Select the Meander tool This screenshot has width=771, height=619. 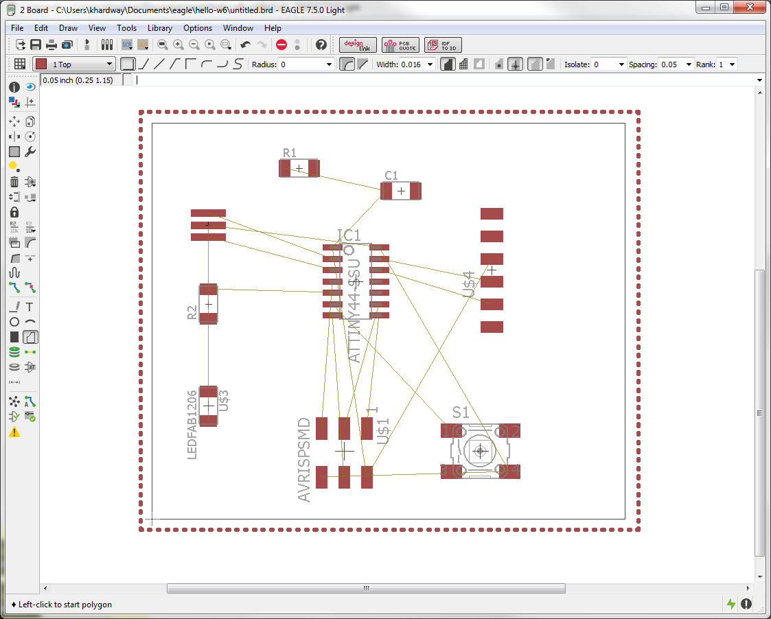coord(14,273)
